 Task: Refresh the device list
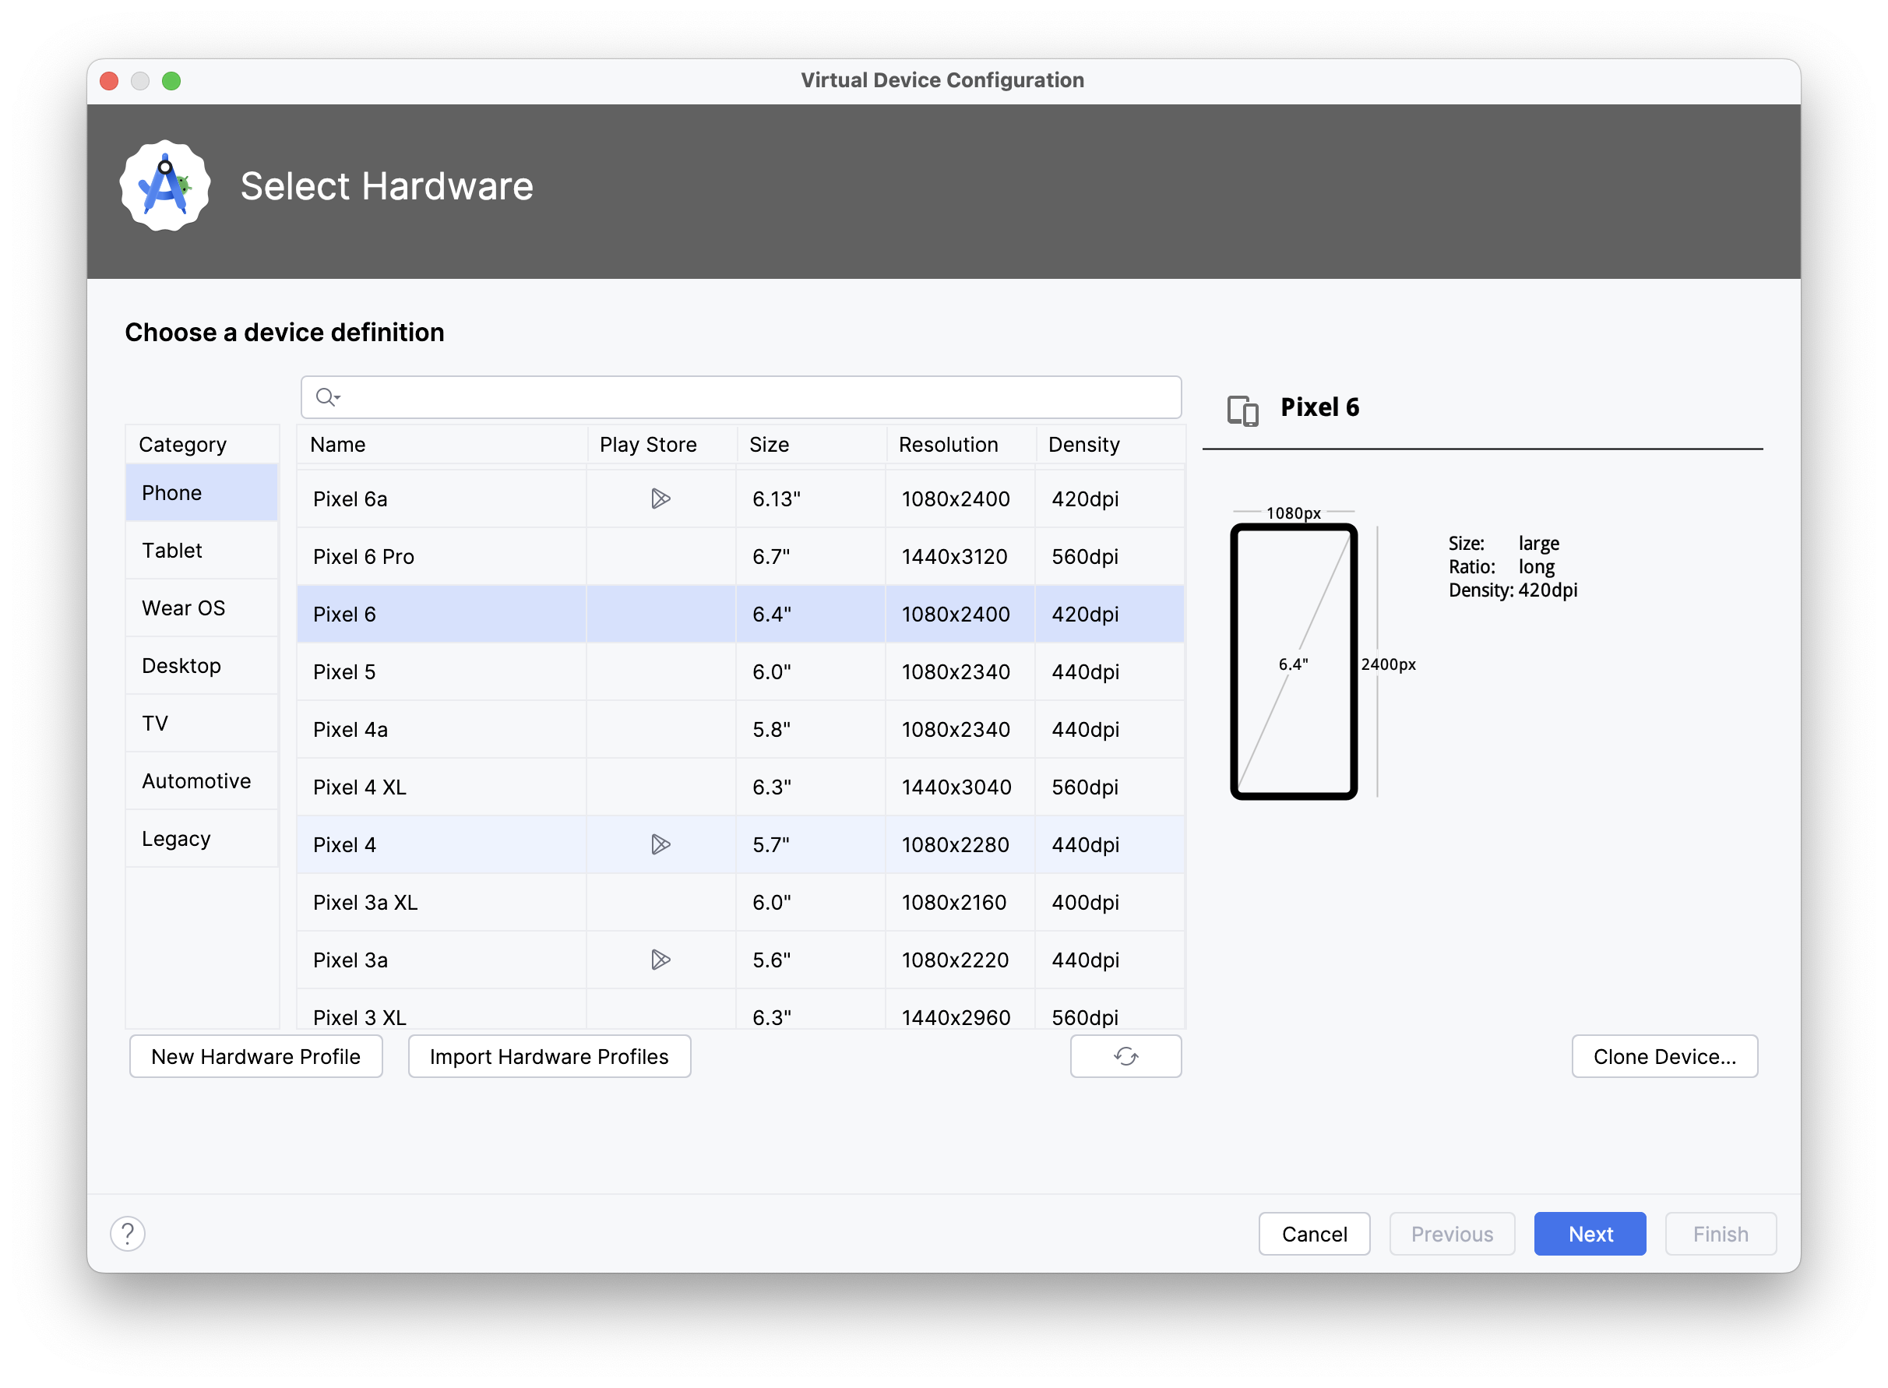[1126, 1056]
